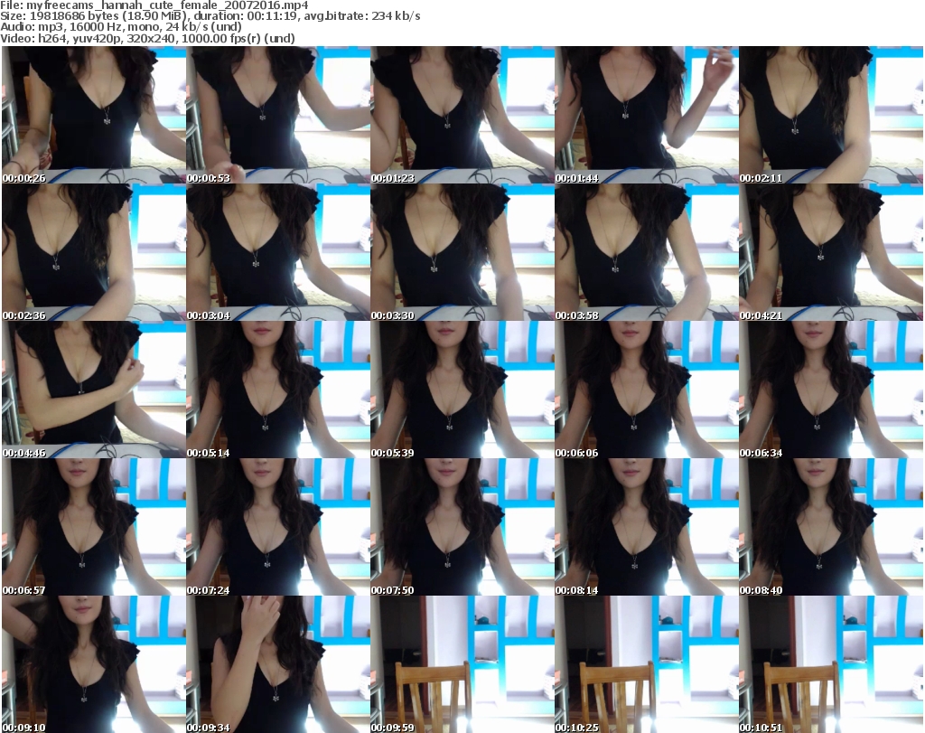Click the chair frame at 00:10:25
The width and height of the screenshot is (925, 733).
coord(647,664)
